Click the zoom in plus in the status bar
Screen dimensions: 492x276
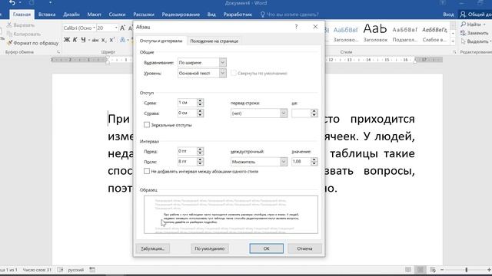tap(489, 270)
